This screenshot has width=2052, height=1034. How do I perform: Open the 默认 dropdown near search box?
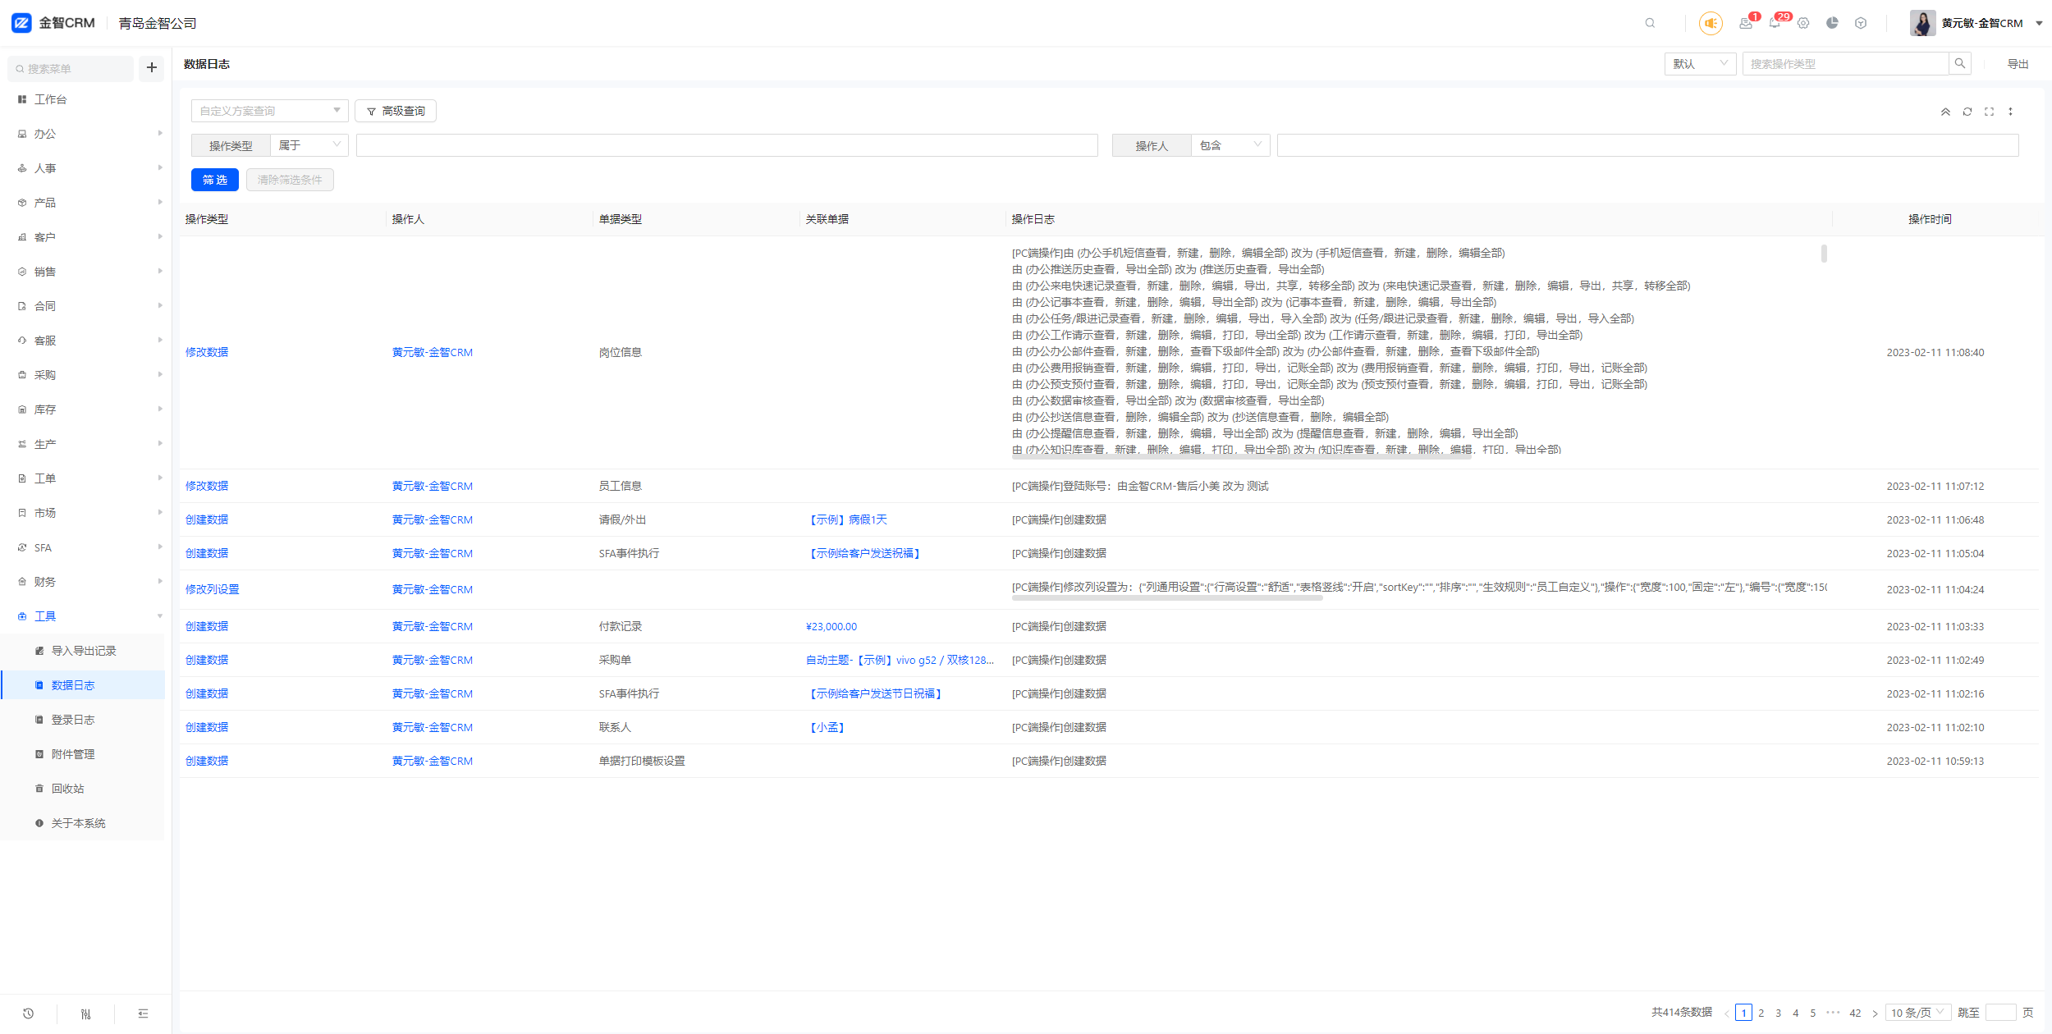click(x=1699, y=64)
